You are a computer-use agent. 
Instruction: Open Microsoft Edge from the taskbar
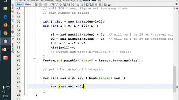pyautogui.click(x=5, y=17)
